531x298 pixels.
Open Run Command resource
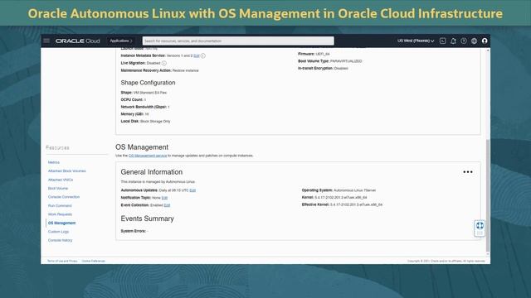coord(60,206)
